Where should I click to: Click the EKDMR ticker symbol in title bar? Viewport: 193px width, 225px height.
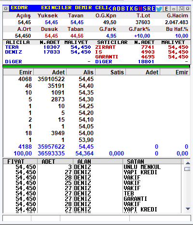tap(19, 8)
